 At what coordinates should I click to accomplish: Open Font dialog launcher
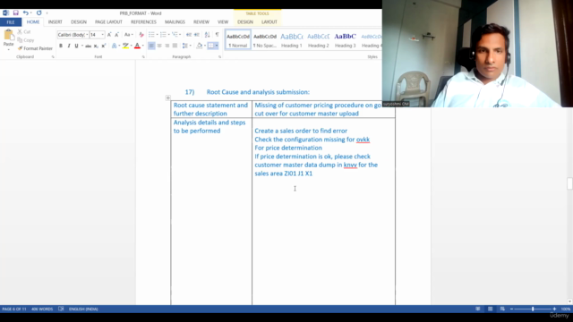coord(143,57)
